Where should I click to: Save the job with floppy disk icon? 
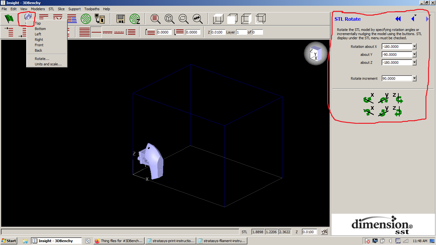121,19
